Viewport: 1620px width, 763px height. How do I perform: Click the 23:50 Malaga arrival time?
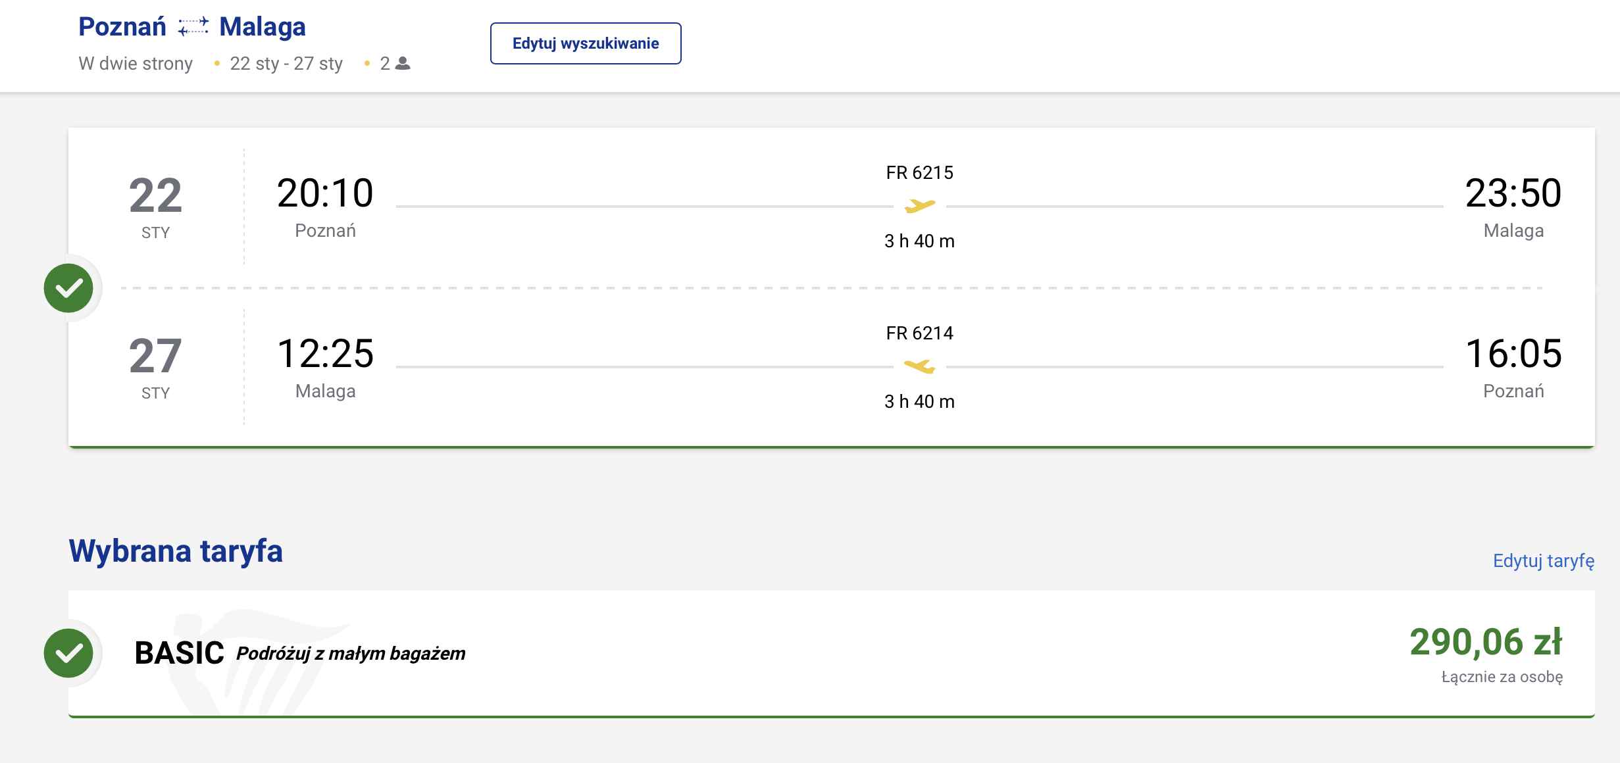coord(1513,193)
